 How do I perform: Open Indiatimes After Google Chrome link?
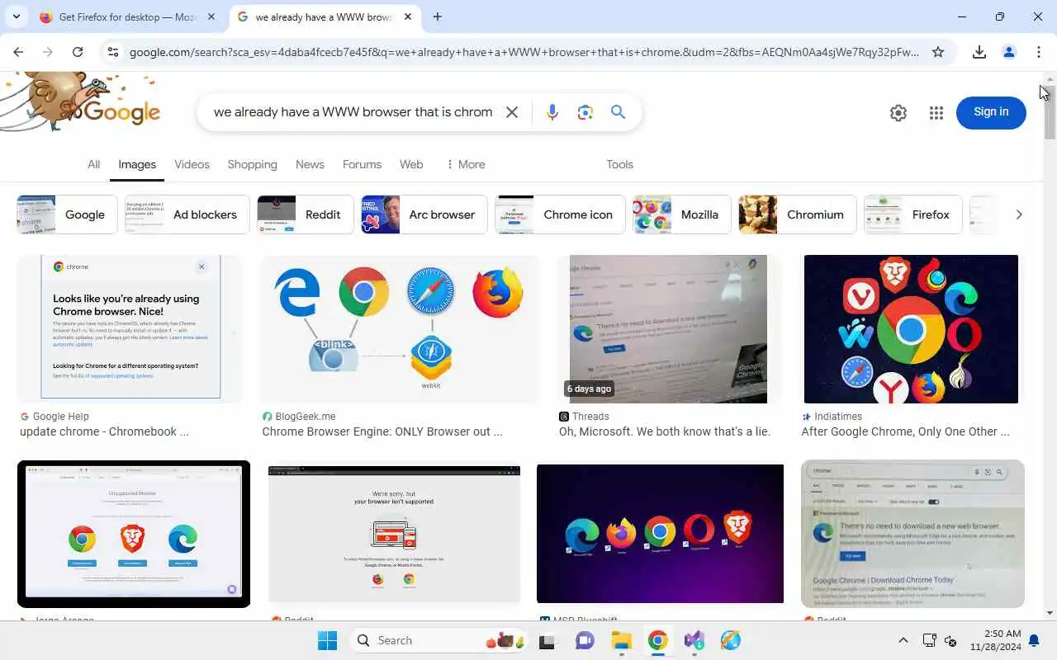click(x=905, y=431)
